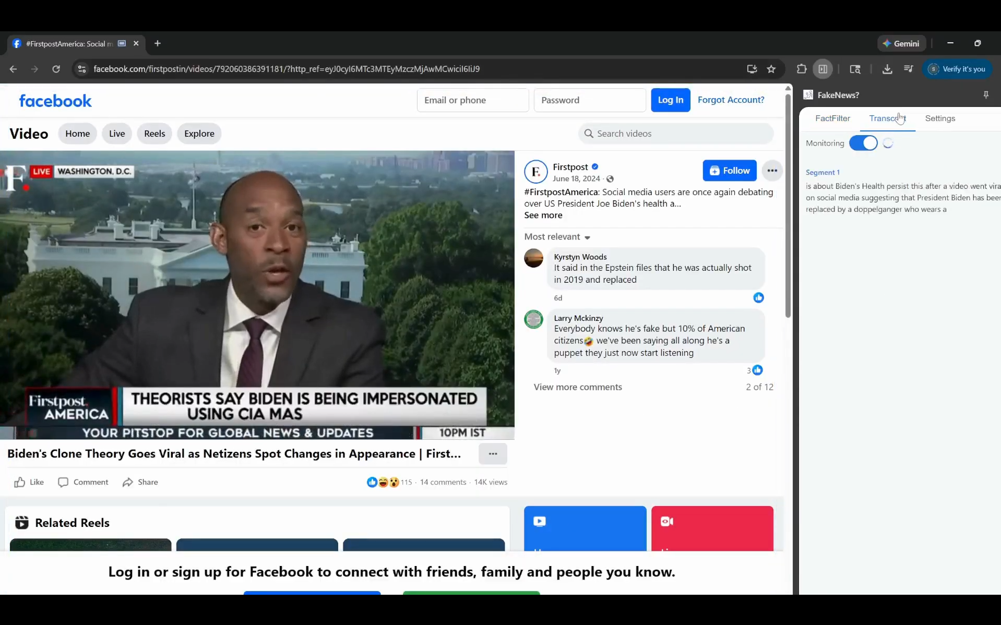1001x625 pixels.
Task: Open the Live videos tab
Action: coord(117,134)
